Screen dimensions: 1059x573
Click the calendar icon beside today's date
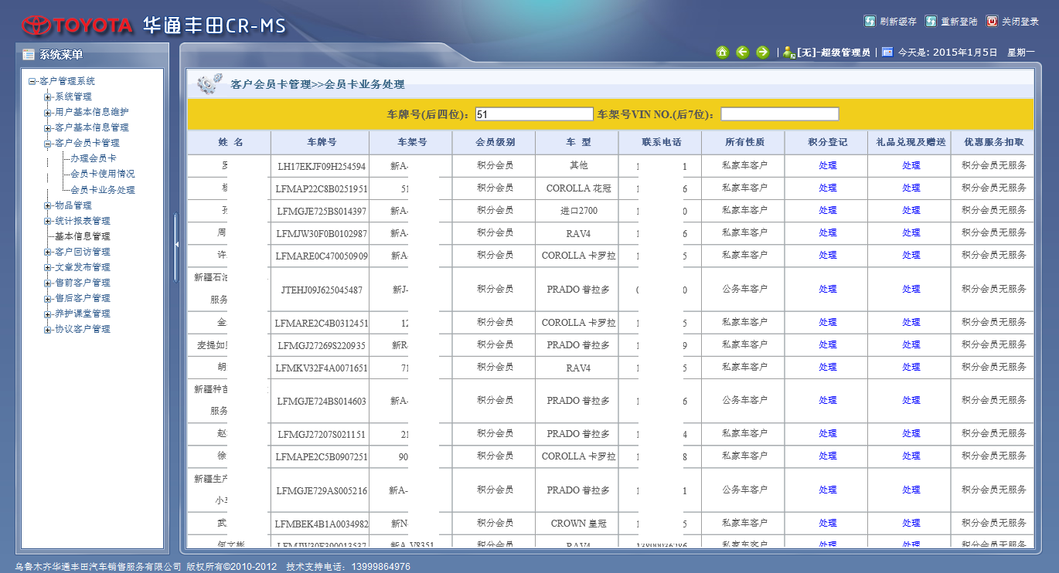pos(887,53)
